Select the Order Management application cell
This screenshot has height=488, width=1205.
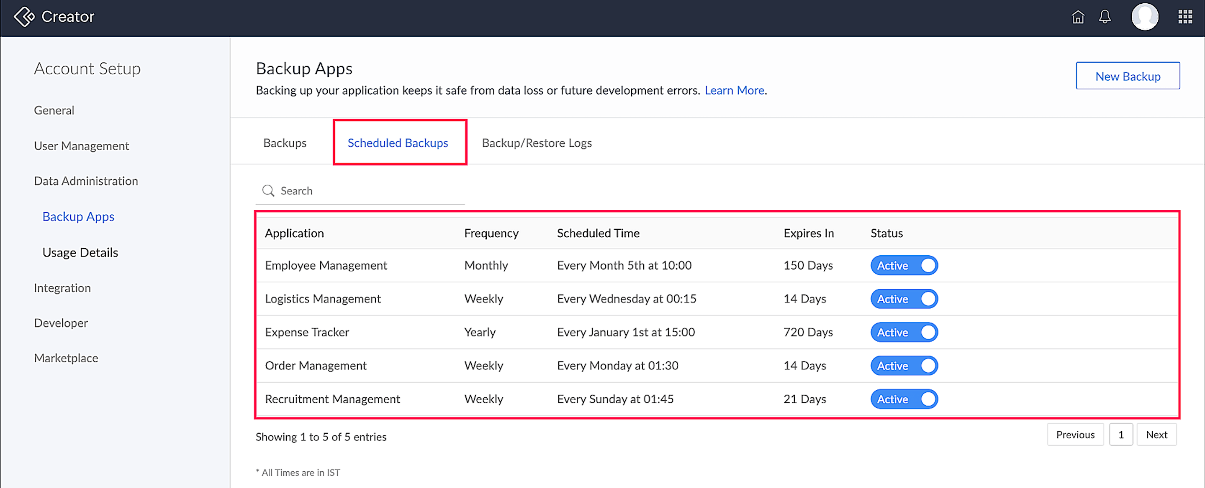click(x=316, y=366)
